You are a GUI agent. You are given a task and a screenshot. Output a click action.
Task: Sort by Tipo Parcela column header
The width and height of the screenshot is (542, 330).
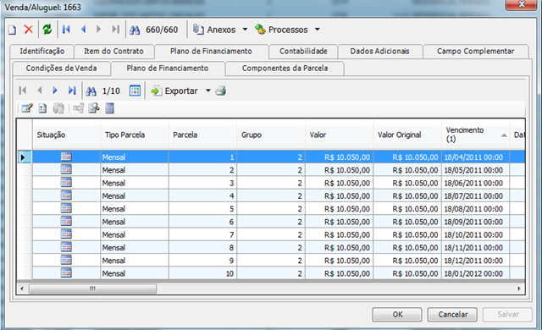pyautogui.click(x=135, y=135)
